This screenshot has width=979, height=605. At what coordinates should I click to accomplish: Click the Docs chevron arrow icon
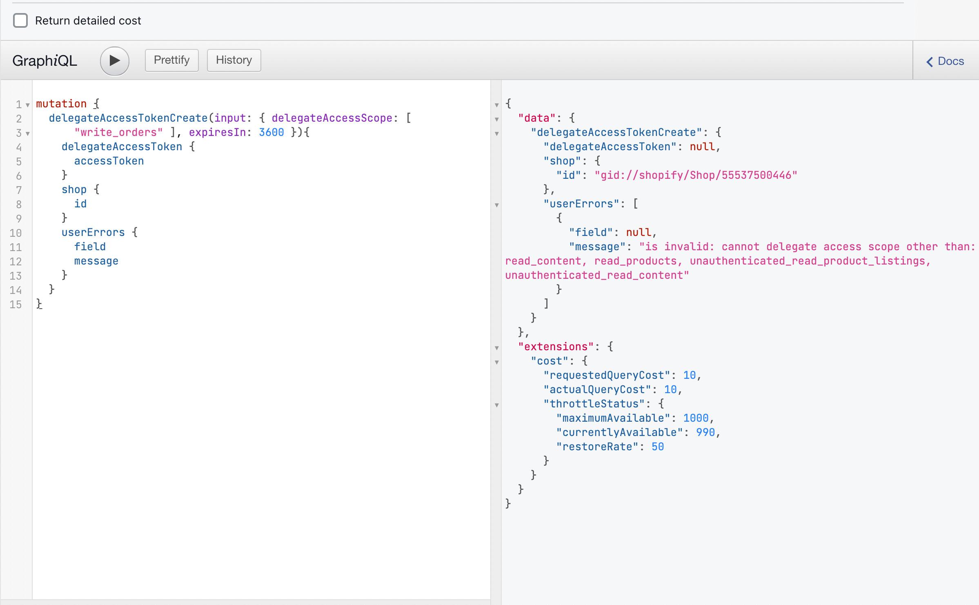[x=930, y=62]
